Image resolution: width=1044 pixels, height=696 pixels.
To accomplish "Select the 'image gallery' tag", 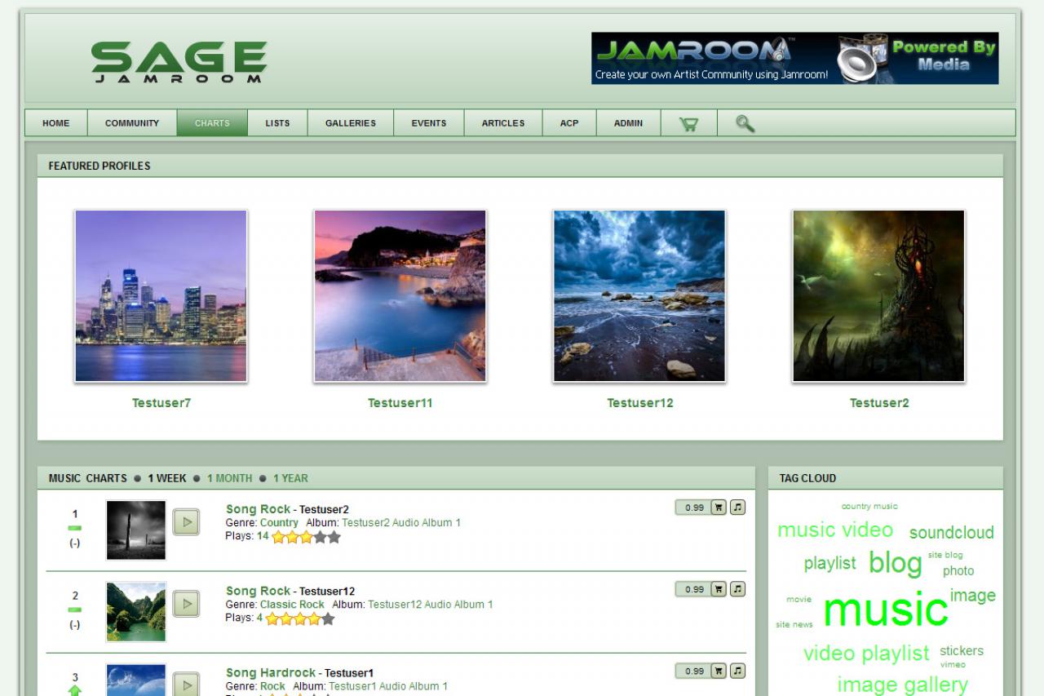I will [903, 685].
